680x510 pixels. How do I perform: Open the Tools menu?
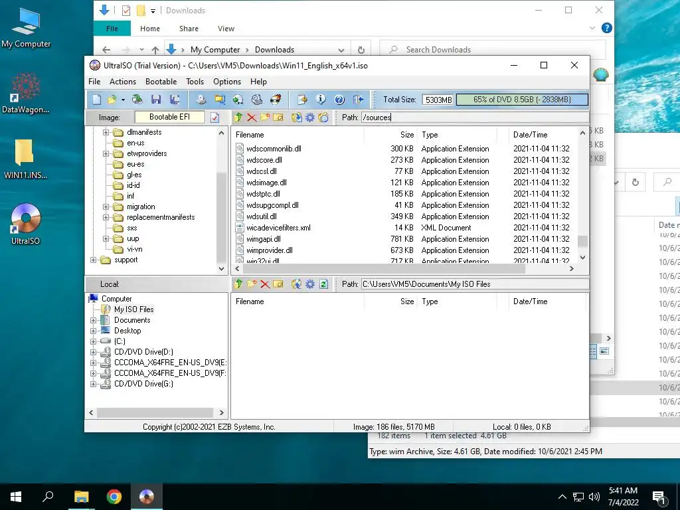pos(195,82)
